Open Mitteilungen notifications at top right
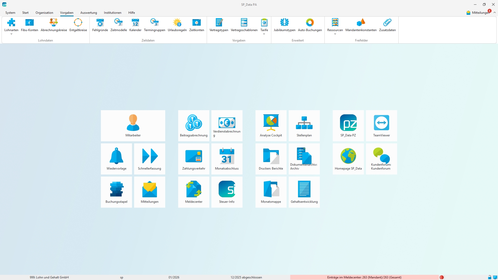 click(479, 13)
